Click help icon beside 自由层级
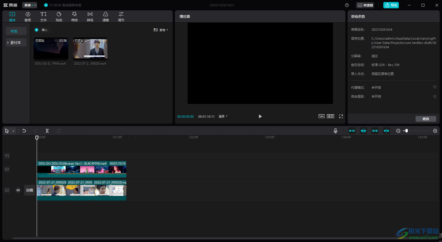The height and width of the screenshot is (242, 442). (x=435, y=96)
